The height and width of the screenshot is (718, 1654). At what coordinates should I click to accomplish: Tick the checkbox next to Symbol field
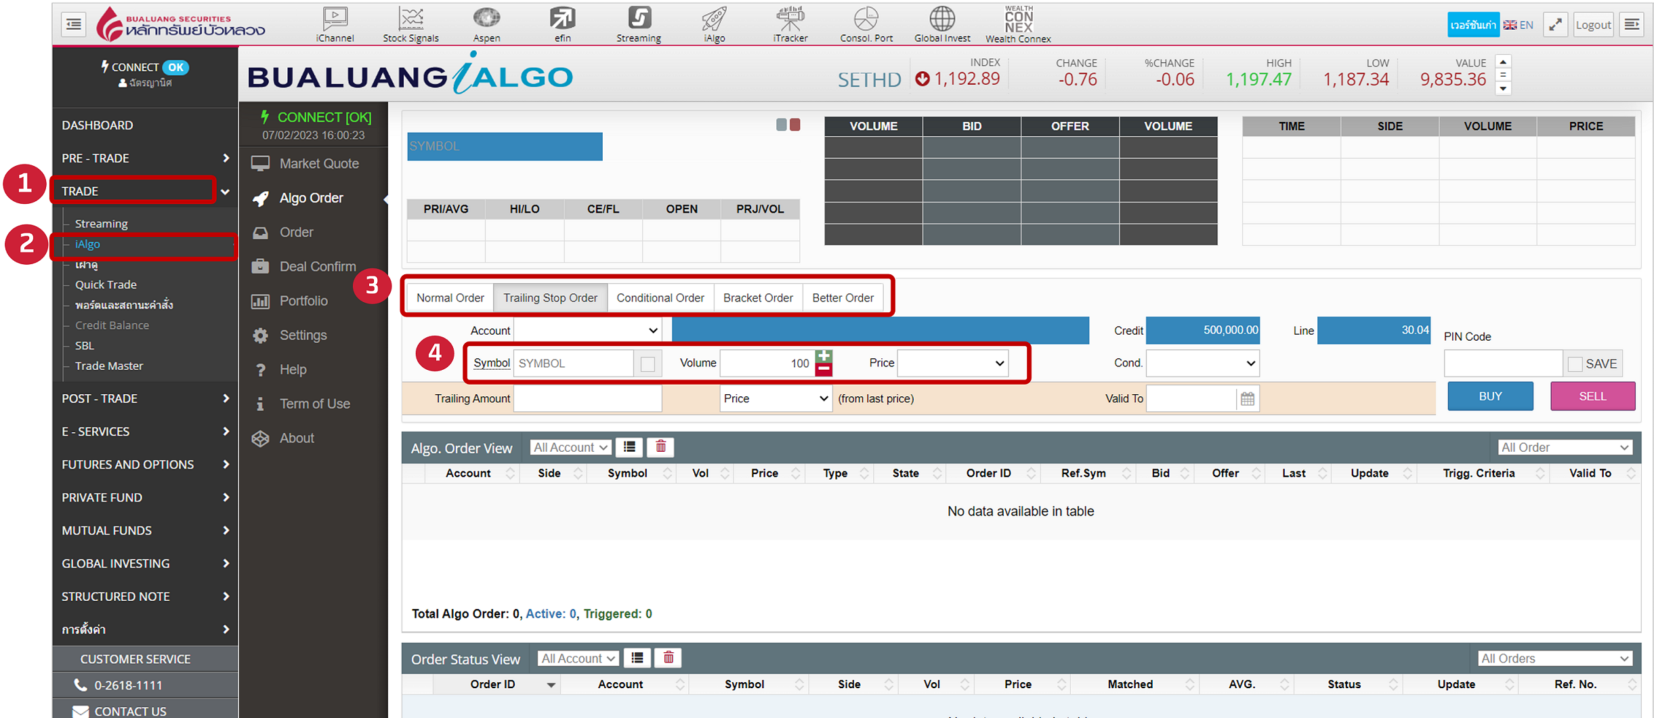648,364
